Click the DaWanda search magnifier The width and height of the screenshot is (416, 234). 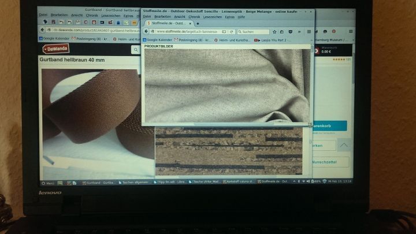(136, 50)
